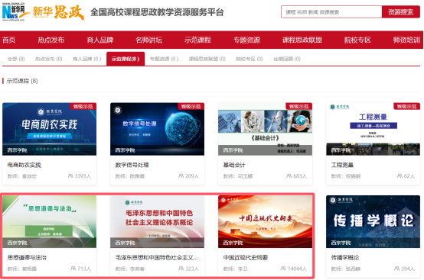Click the participant count icon for 基础会计
The height and width of the screenshot is (280, 424).
pyautogui.click(x=289, y=176)
